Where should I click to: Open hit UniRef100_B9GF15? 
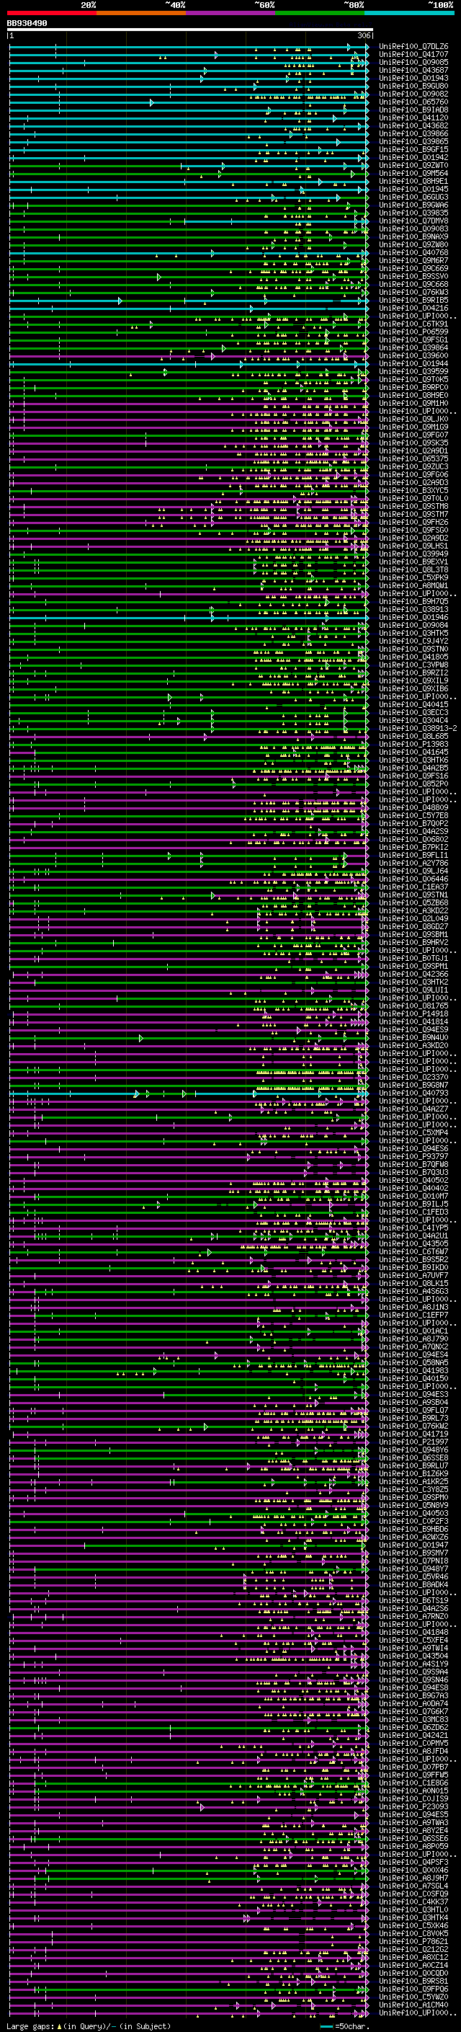(413, 149)
